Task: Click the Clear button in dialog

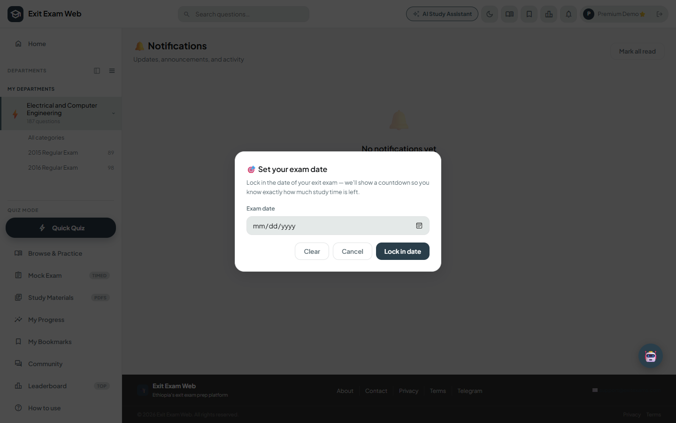Action: [312, 251]
